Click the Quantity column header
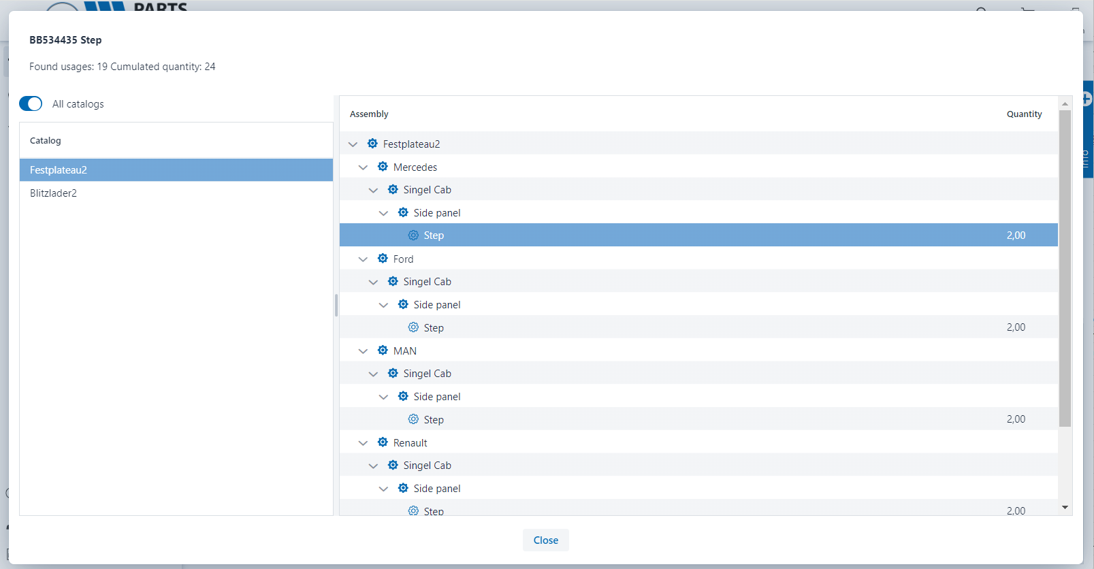The height and width of the screenshot is (569, 1094). [1024, 114]
